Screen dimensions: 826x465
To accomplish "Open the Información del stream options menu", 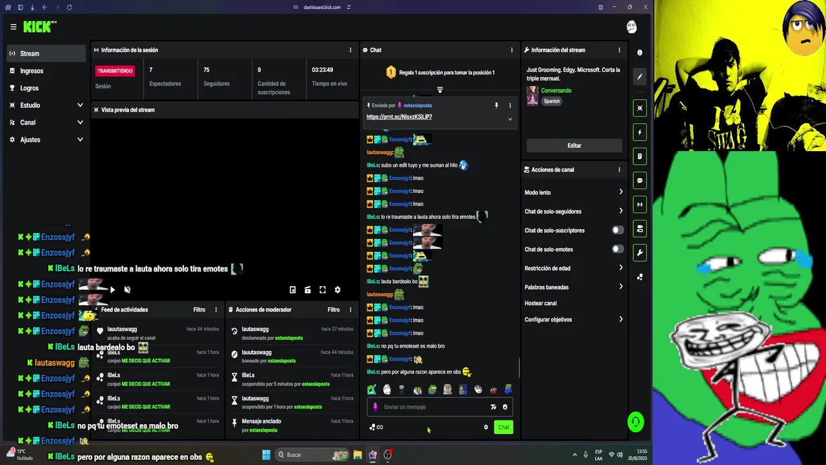I will click(x=619, y=50).
